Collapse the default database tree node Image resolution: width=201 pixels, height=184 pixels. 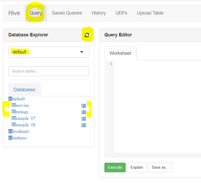[19, 99]
